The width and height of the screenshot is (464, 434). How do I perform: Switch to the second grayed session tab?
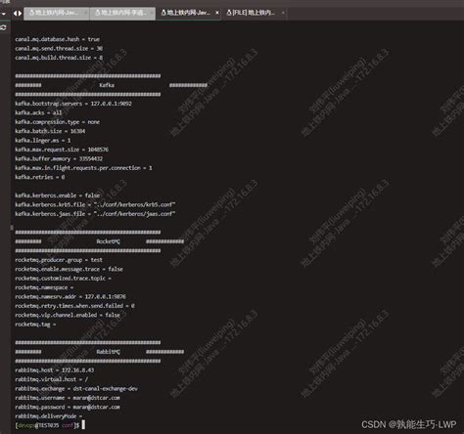[122, 13]
